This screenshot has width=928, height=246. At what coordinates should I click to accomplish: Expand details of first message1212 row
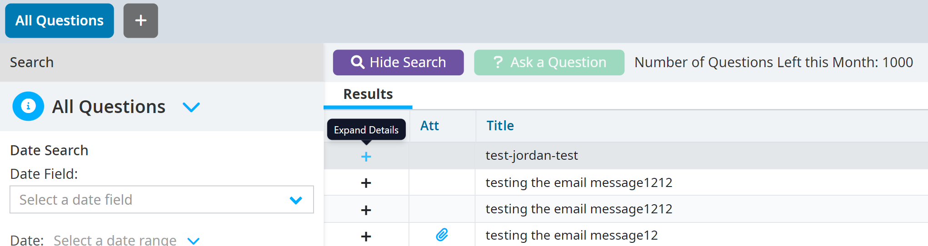pyautogui.click(x=366, y=183)
